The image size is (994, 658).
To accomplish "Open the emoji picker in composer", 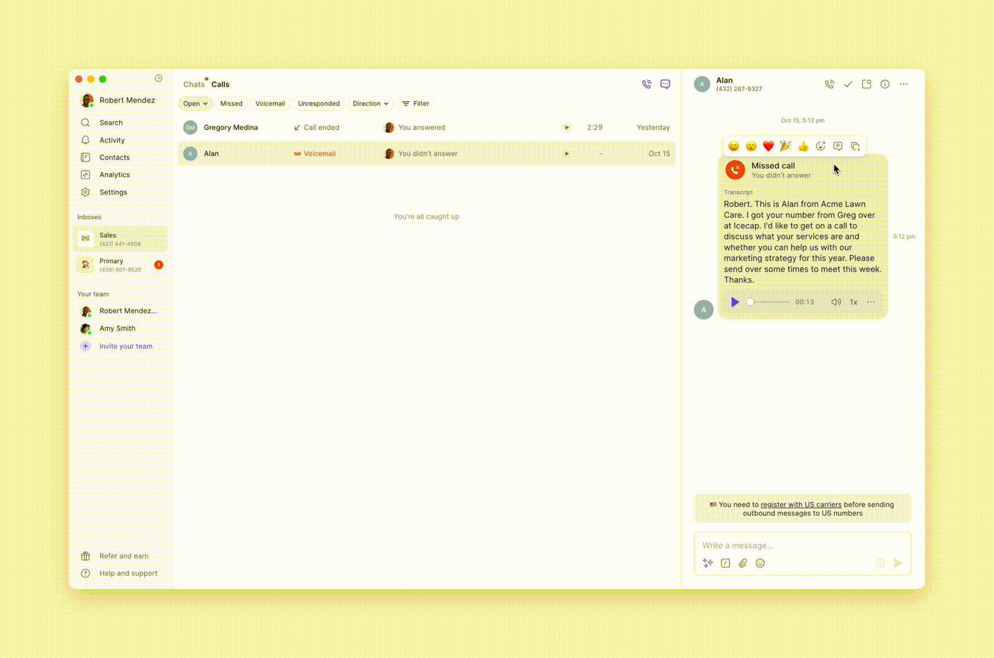I will 760,563.
